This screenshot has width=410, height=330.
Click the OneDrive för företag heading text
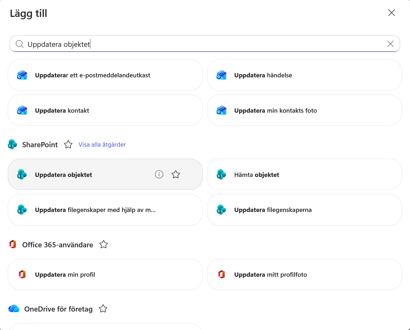pos(58,309)
